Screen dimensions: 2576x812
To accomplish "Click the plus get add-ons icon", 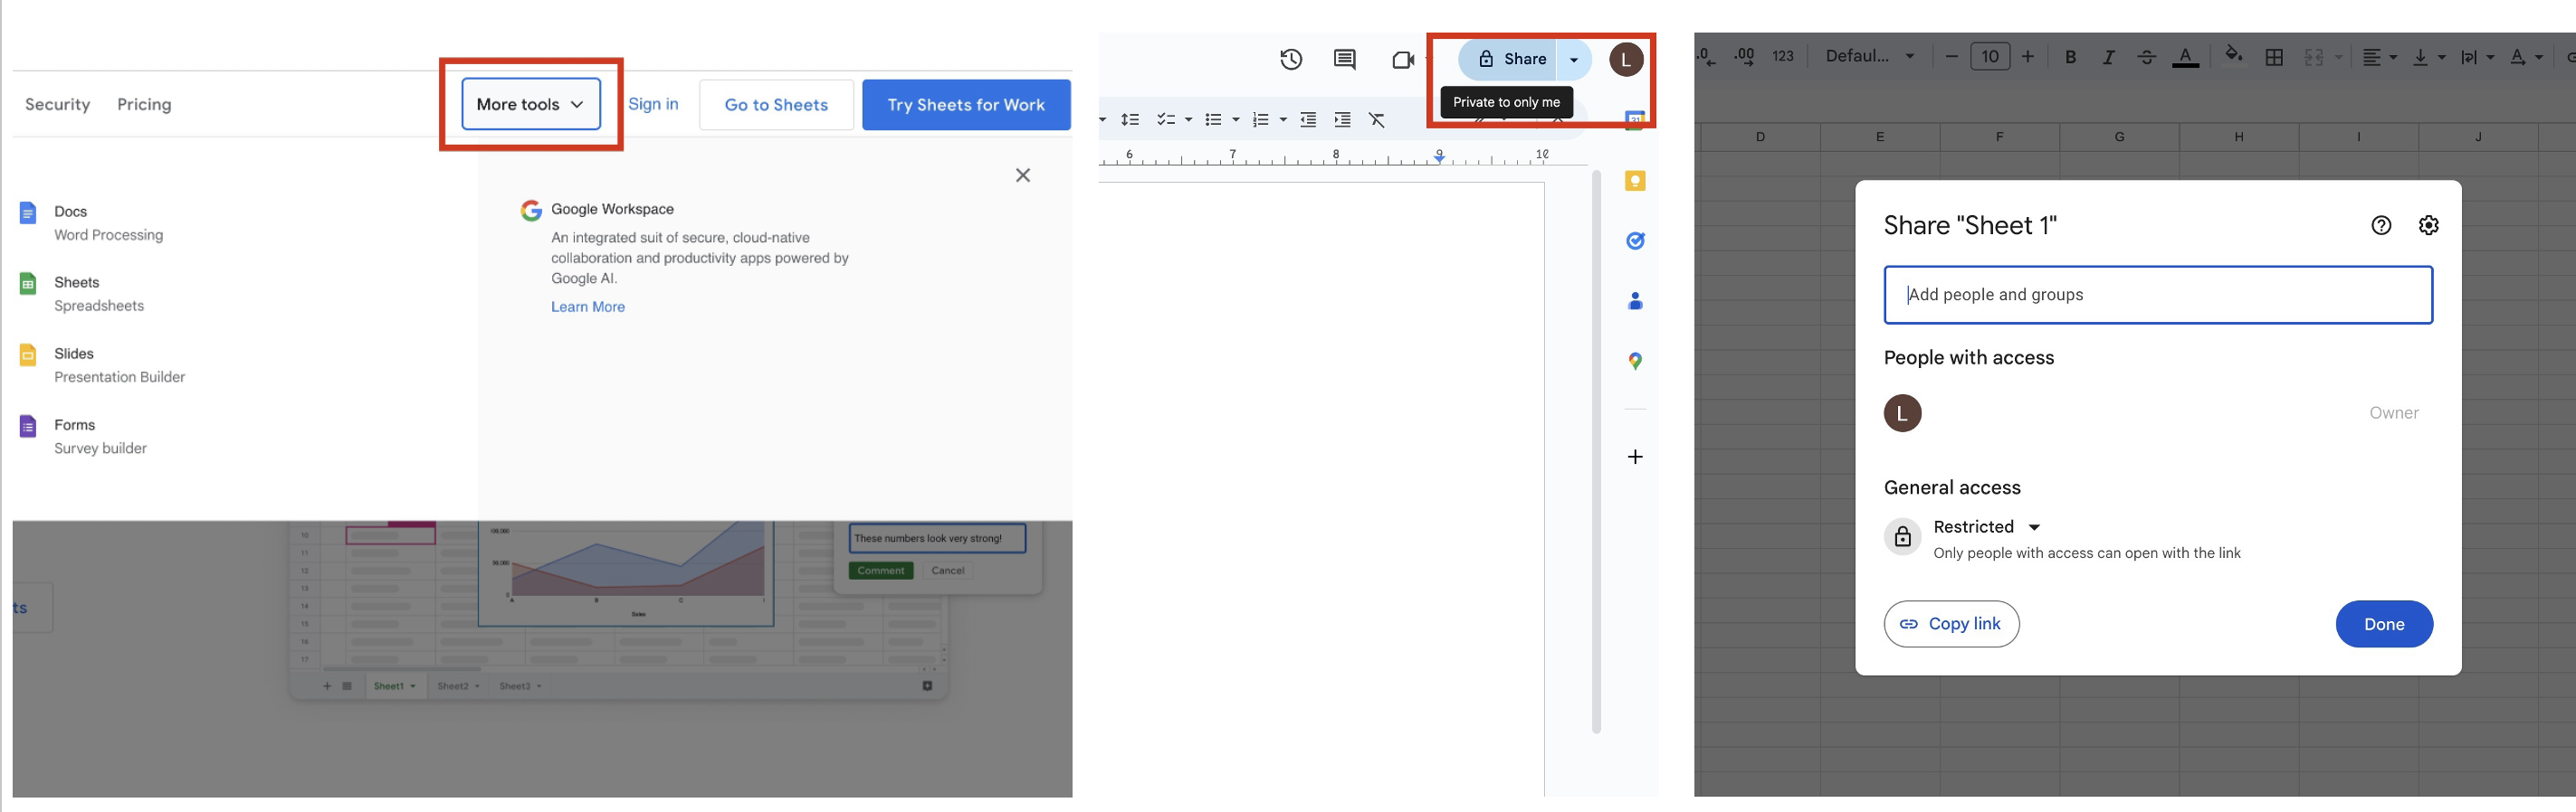I will pyautogui.click(x=1636, y=457).
